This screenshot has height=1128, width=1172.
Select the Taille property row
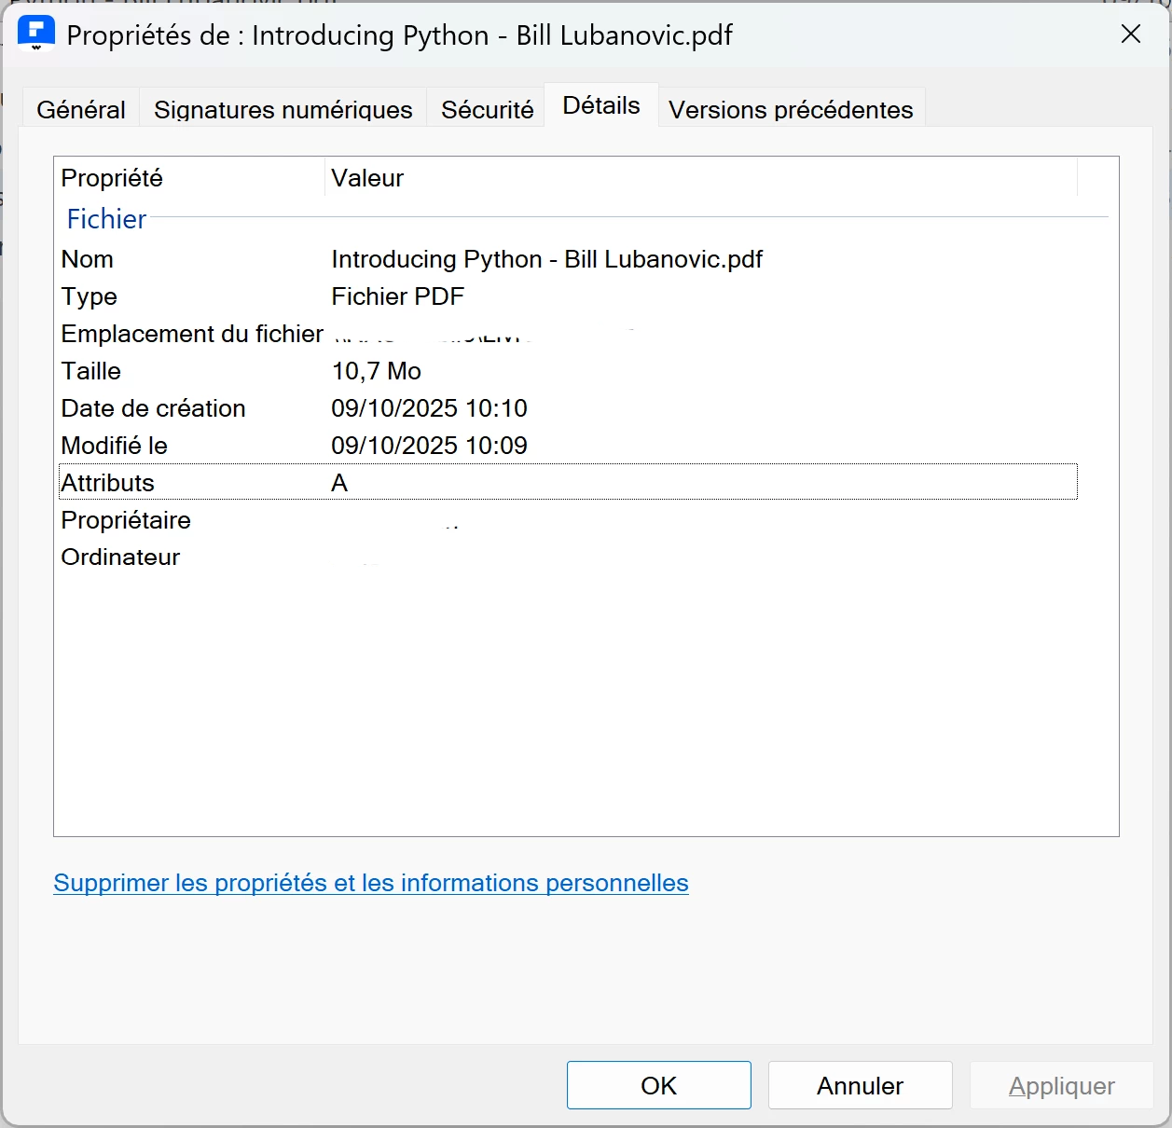[x=568, y=371]
